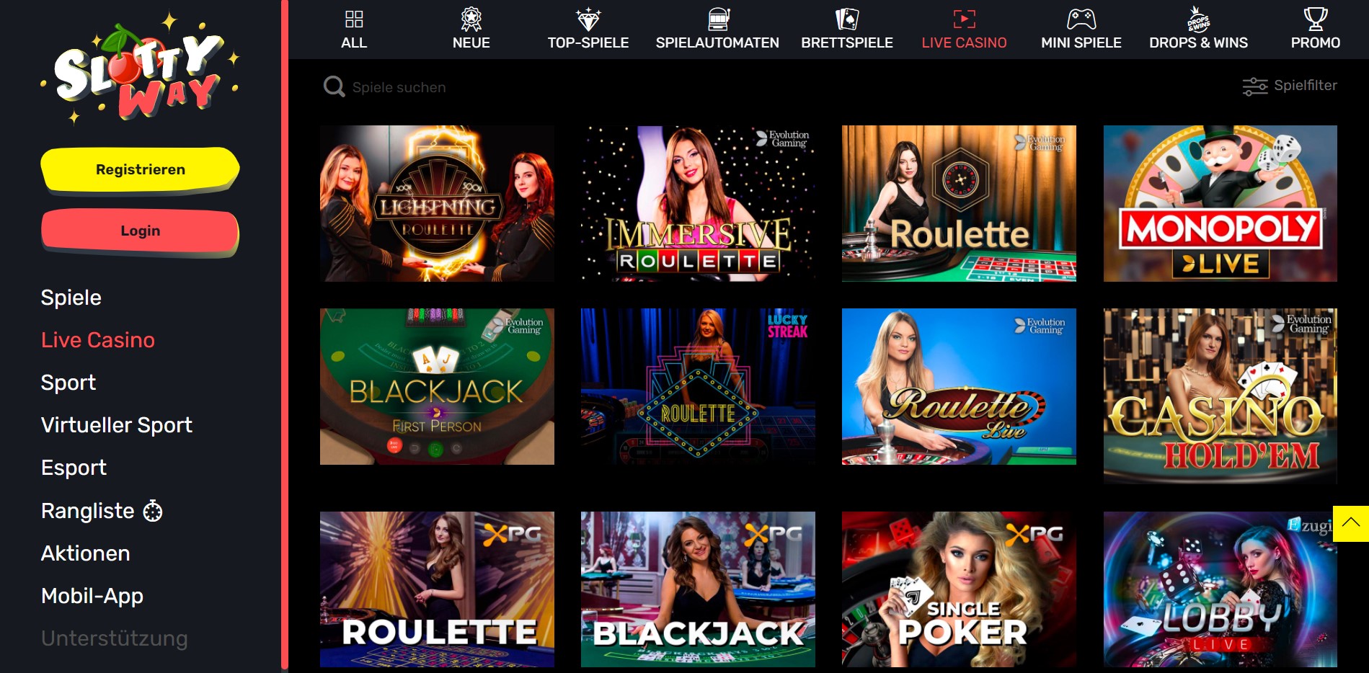
Task: Open the ALL games grid icon
Action: tap(354, 19)
